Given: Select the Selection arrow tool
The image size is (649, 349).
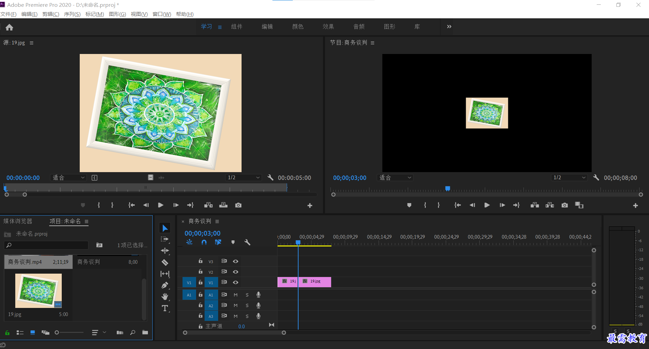Looking at the screenshot, I should point(165,228).
